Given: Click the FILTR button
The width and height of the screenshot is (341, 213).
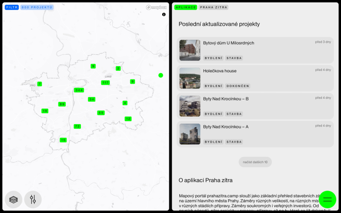Looking at the screenshot, I should pos(12,8).
